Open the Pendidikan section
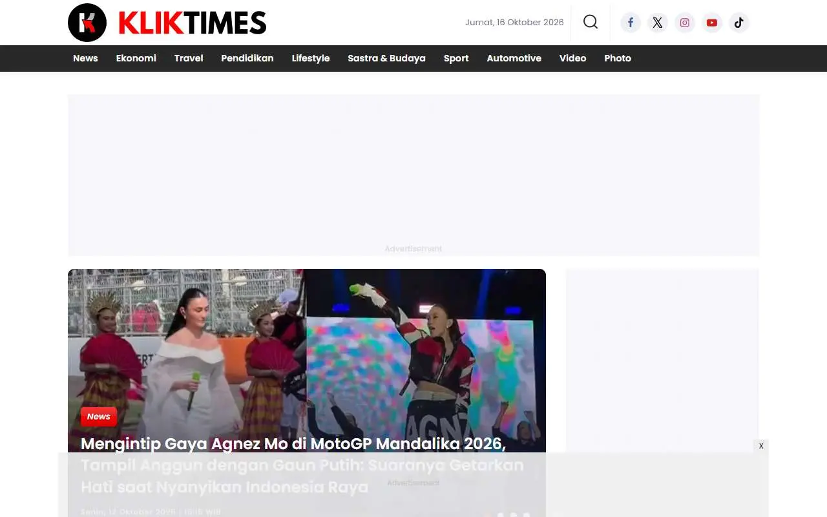Image resolution: width=827 pixels, height=517 pixels. pyautogui.click(x=247, y=58)
